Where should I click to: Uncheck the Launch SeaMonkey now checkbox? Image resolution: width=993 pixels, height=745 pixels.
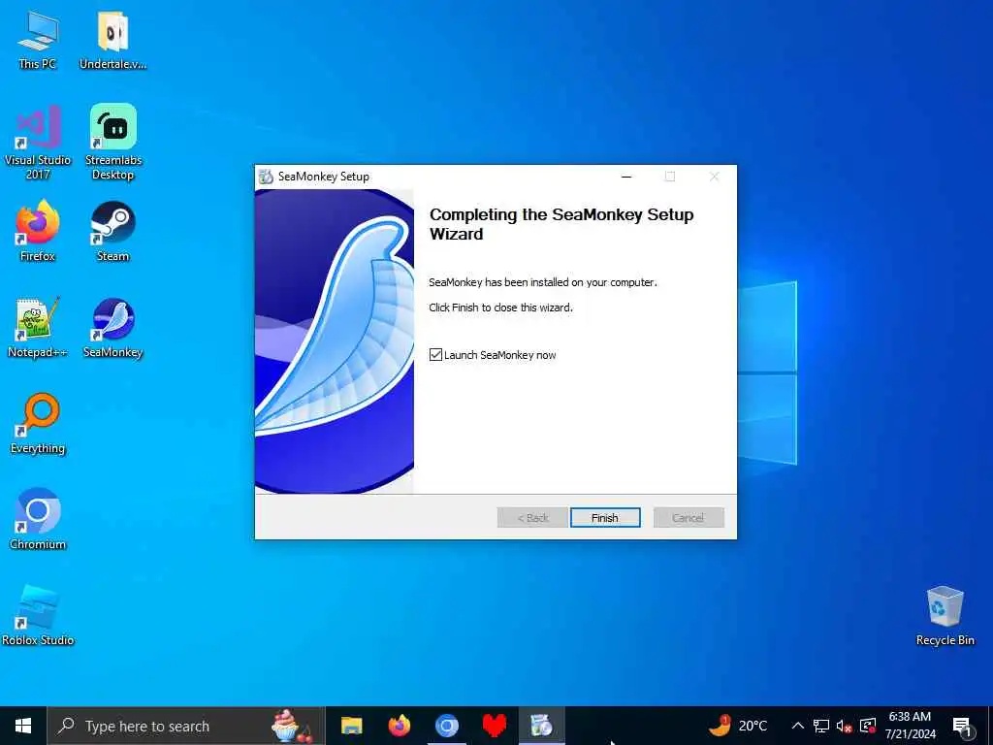(435, 355)
